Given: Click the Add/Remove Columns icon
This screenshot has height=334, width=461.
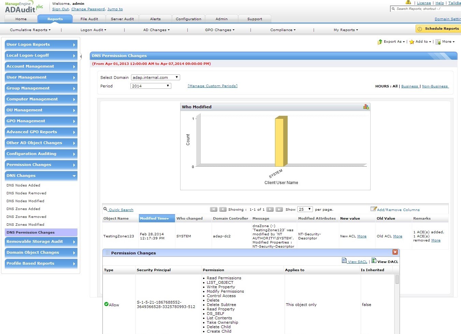Looking at the screenshot, I should tap(373, 209).
